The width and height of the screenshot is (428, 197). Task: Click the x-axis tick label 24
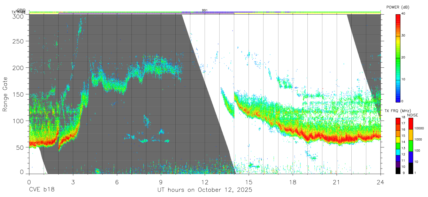pos(381,182)
